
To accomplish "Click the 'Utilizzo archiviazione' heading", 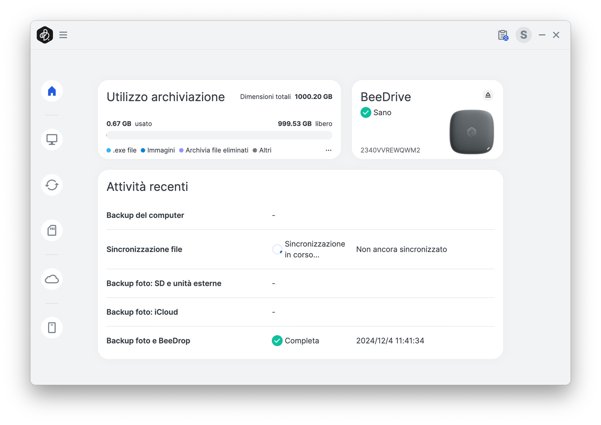I will [x=166, y=97].
